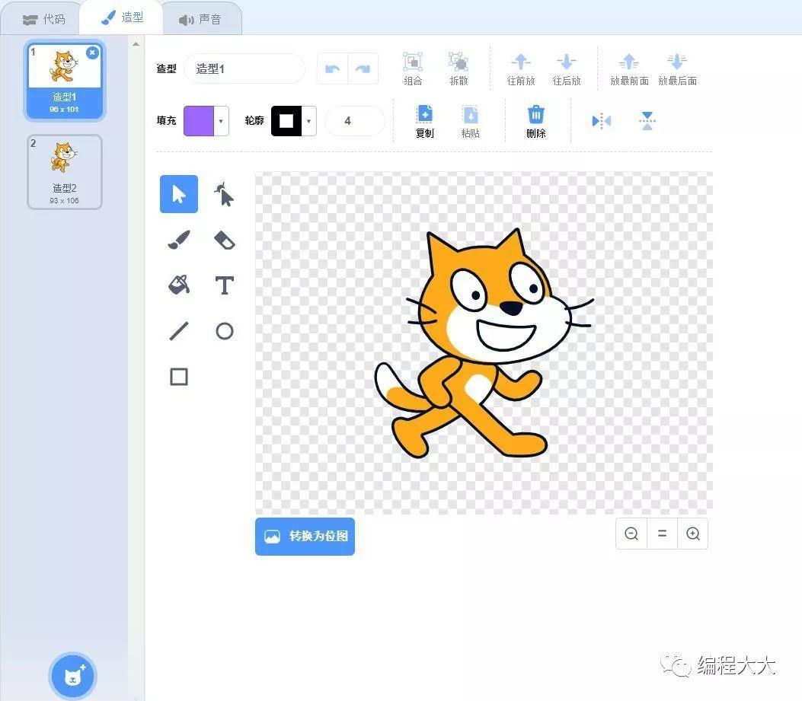Select the arrow Select tool

(x=178, y=194)
